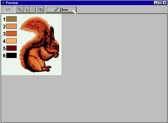Maximize the Preview window

[x=160, y=3]
